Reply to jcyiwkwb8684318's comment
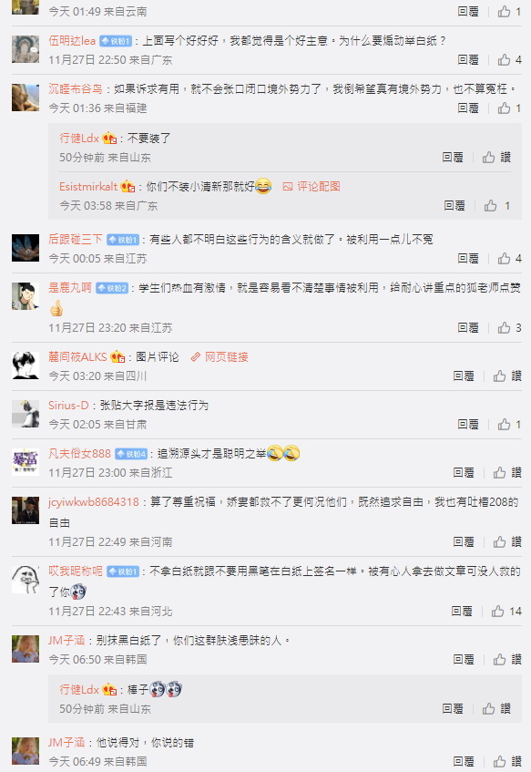The width and height of the screenshot is (531, 772). 463,541
